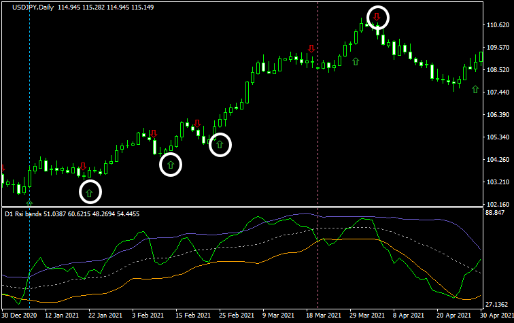Click the 106.390 price level label
Image resolution: width=514 pixels, height=323 pixels.
click(498, 114)
